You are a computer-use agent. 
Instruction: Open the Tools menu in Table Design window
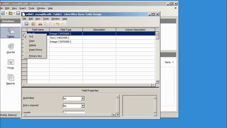pyautogui.click(x=46, y=19)
